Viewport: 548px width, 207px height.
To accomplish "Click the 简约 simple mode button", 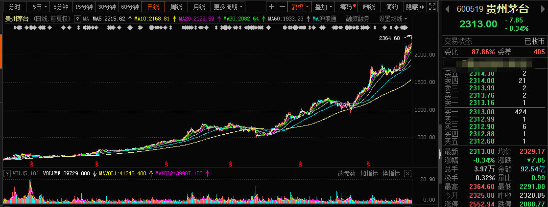I will (392, 7).
